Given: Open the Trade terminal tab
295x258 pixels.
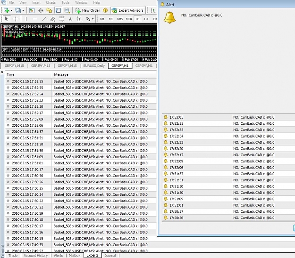Looking at the screenshot, I should 13,255.
